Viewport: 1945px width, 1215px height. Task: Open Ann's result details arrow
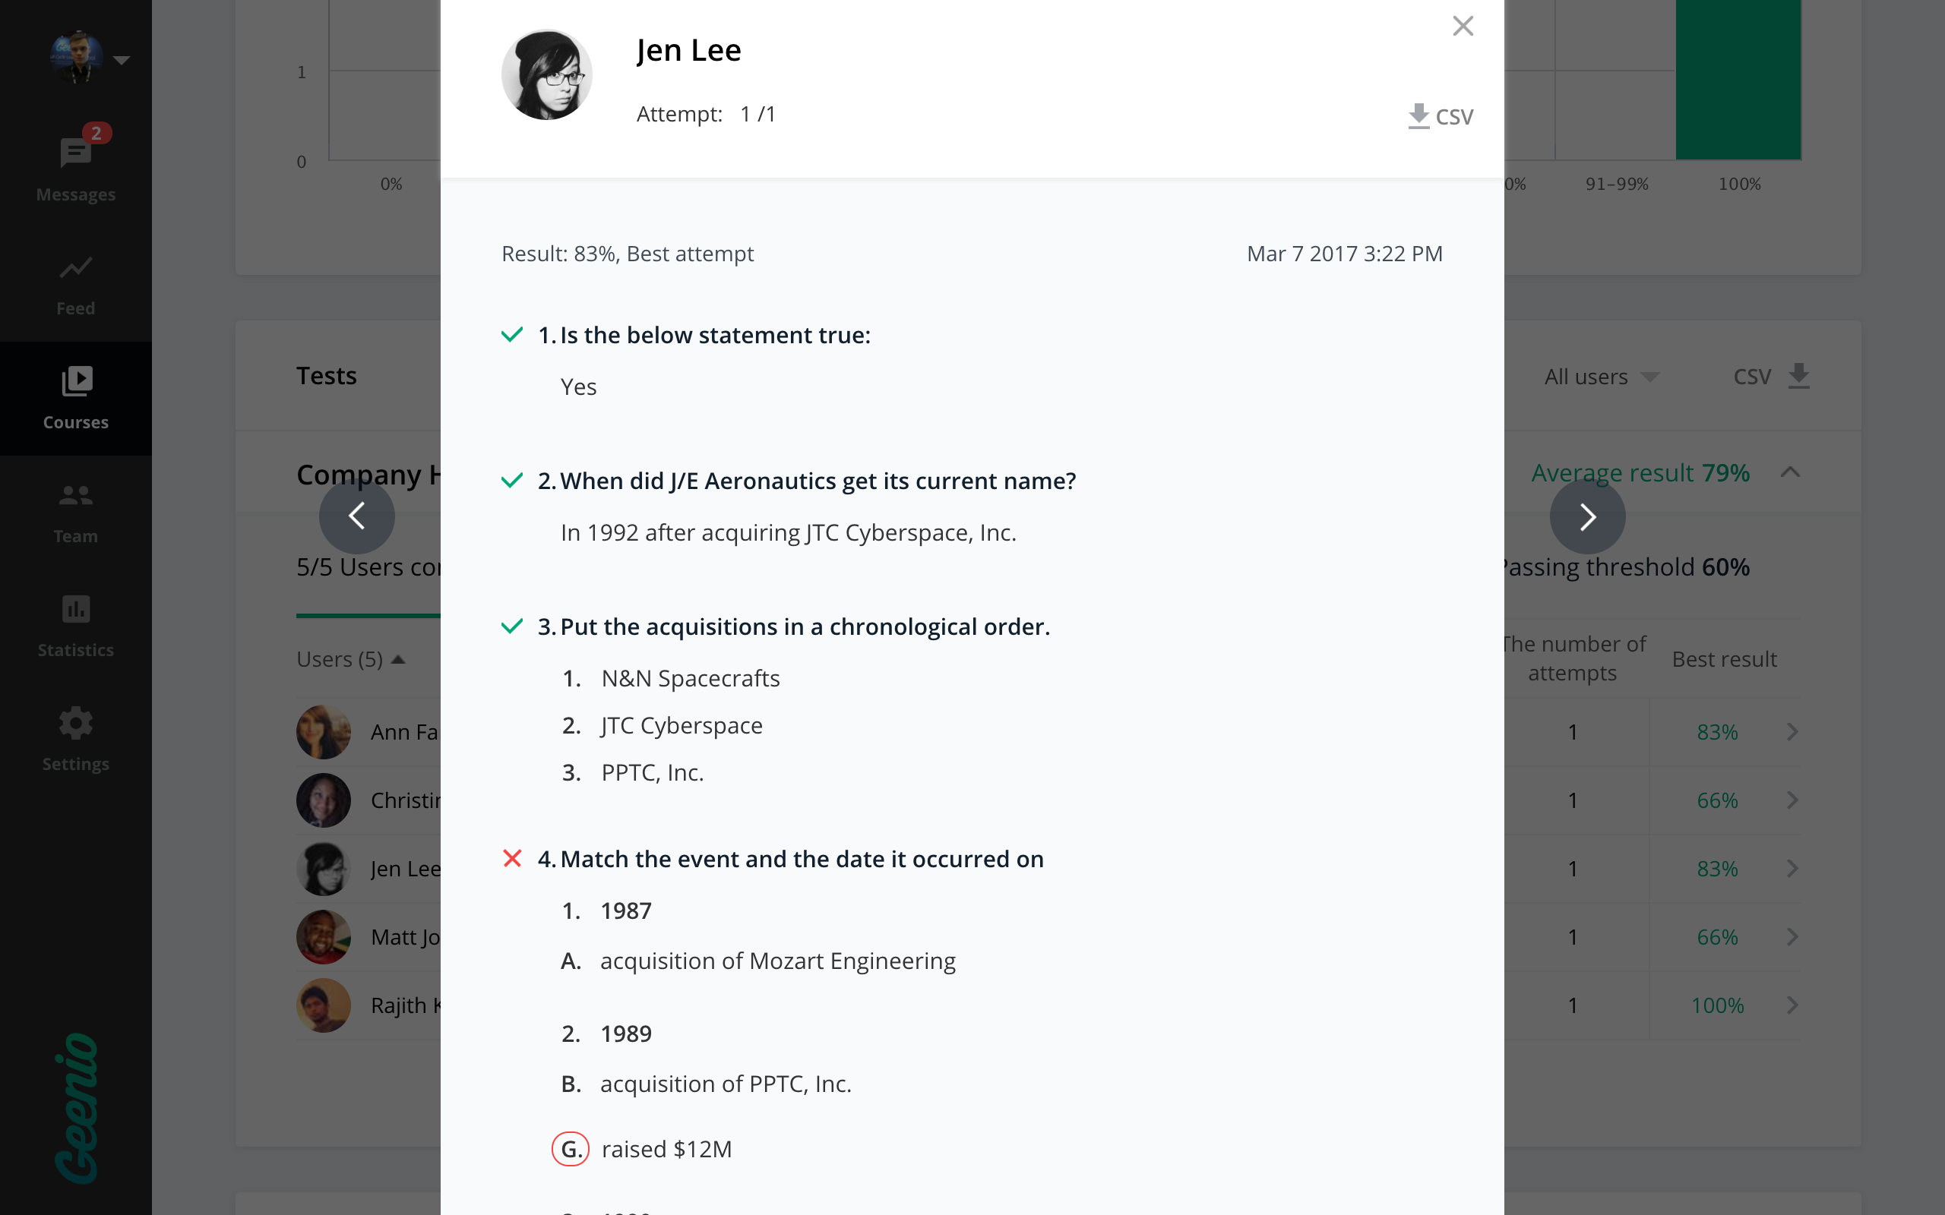[x=1792, y=732]
